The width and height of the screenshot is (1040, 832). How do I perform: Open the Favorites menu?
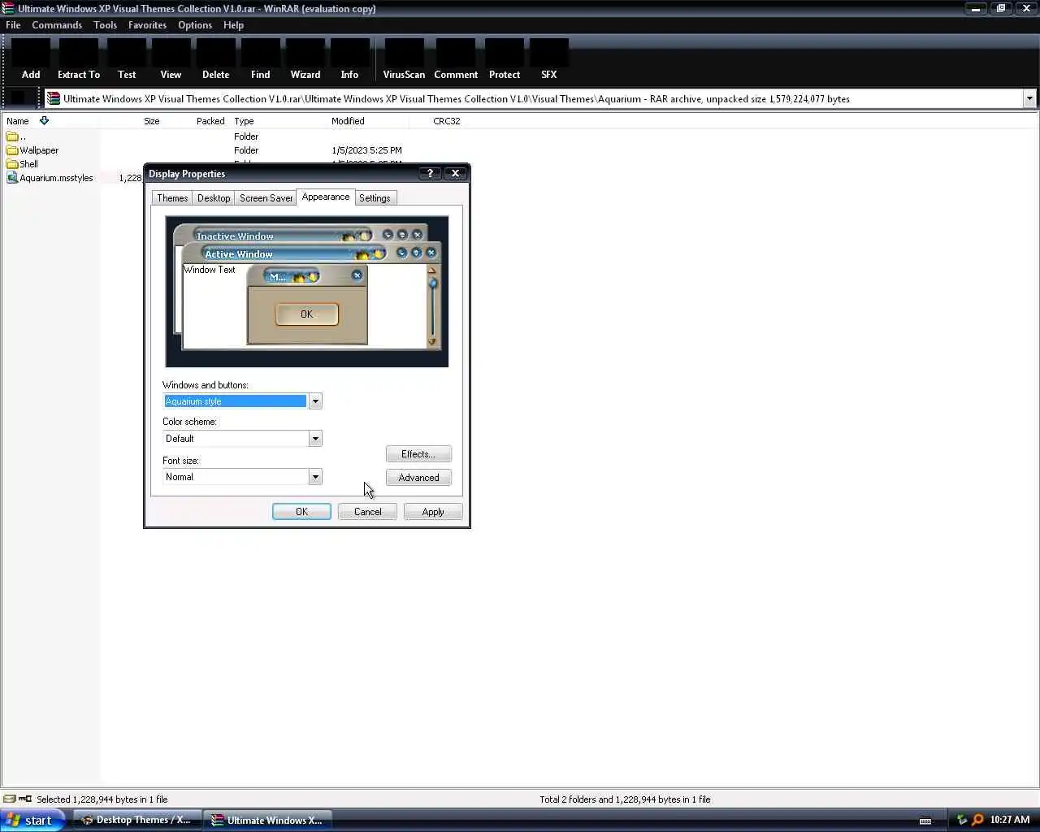[x=147, y=25]
